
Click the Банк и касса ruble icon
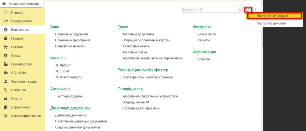6,30
